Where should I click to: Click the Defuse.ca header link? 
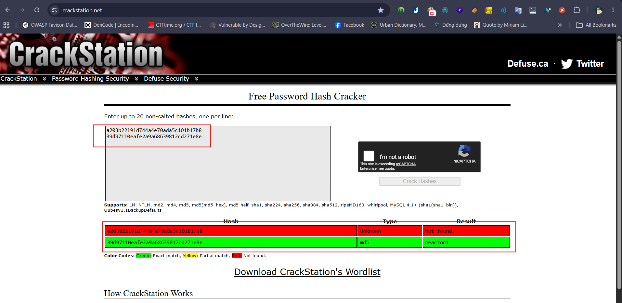pyautogui.click(x=528, y=64)
